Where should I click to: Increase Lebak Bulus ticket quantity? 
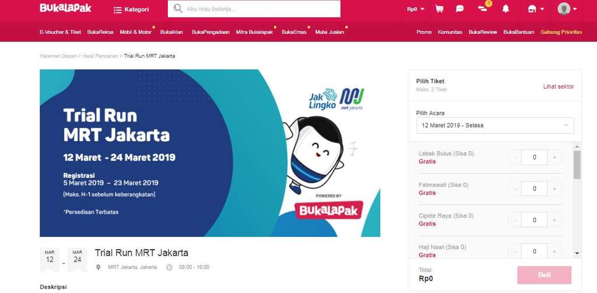point(554,158)
